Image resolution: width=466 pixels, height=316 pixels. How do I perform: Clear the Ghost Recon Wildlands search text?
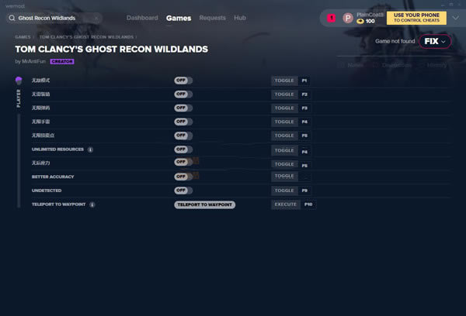(x=96, y=18)
